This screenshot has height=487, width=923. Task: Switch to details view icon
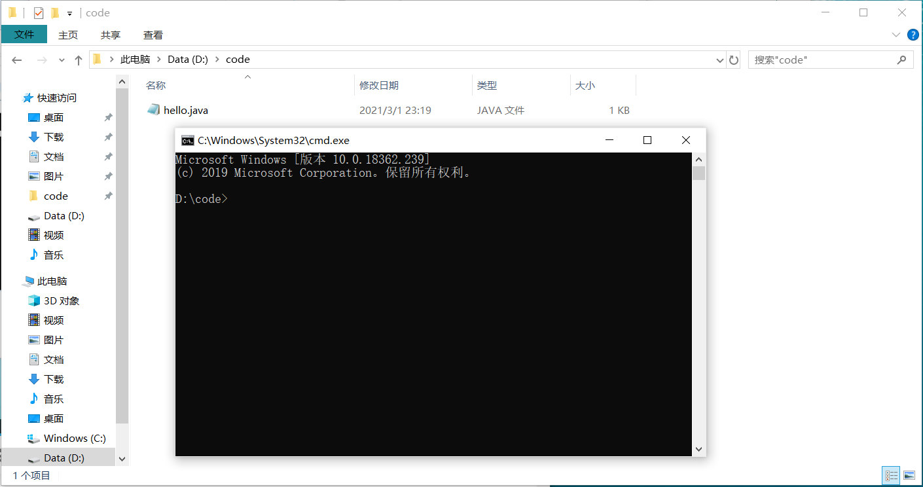pos(891,475)
